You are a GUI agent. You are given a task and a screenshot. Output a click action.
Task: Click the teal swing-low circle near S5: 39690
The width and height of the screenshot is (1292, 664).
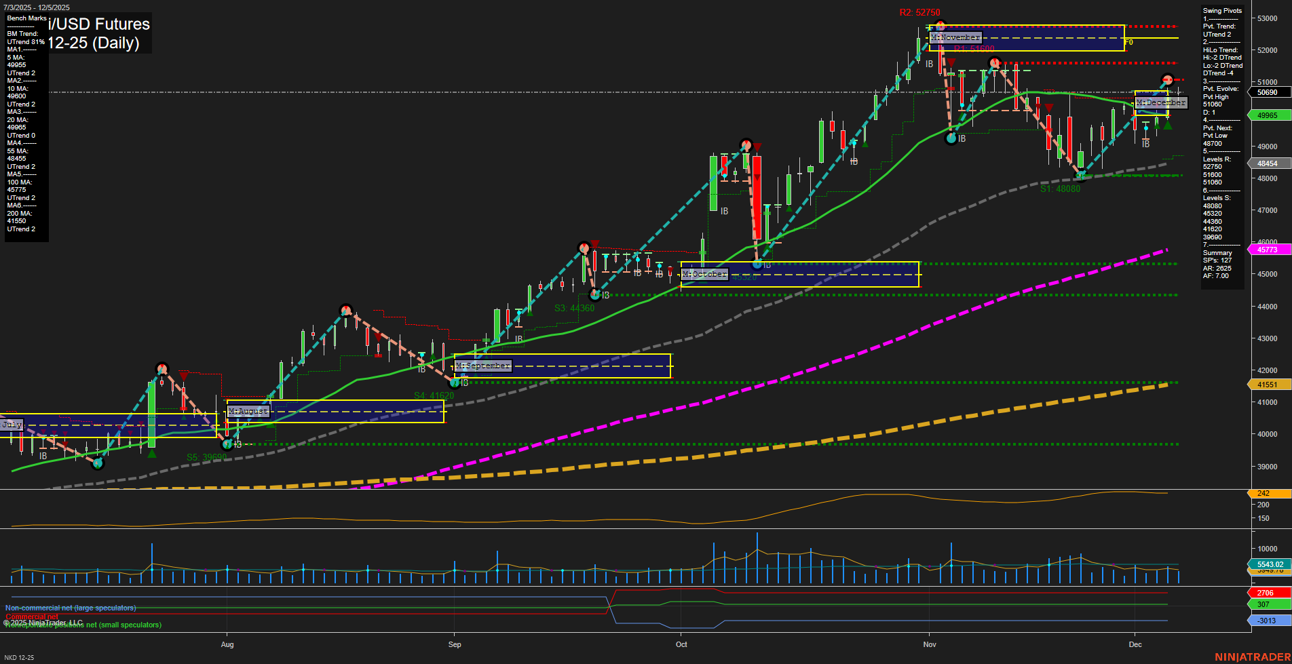click(x=228, y=443)
